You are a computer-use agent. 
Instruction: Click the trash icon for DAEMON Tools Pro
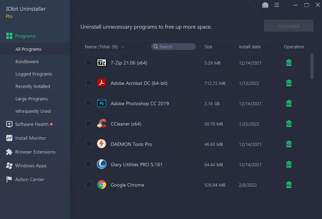(x=289, y=144)
